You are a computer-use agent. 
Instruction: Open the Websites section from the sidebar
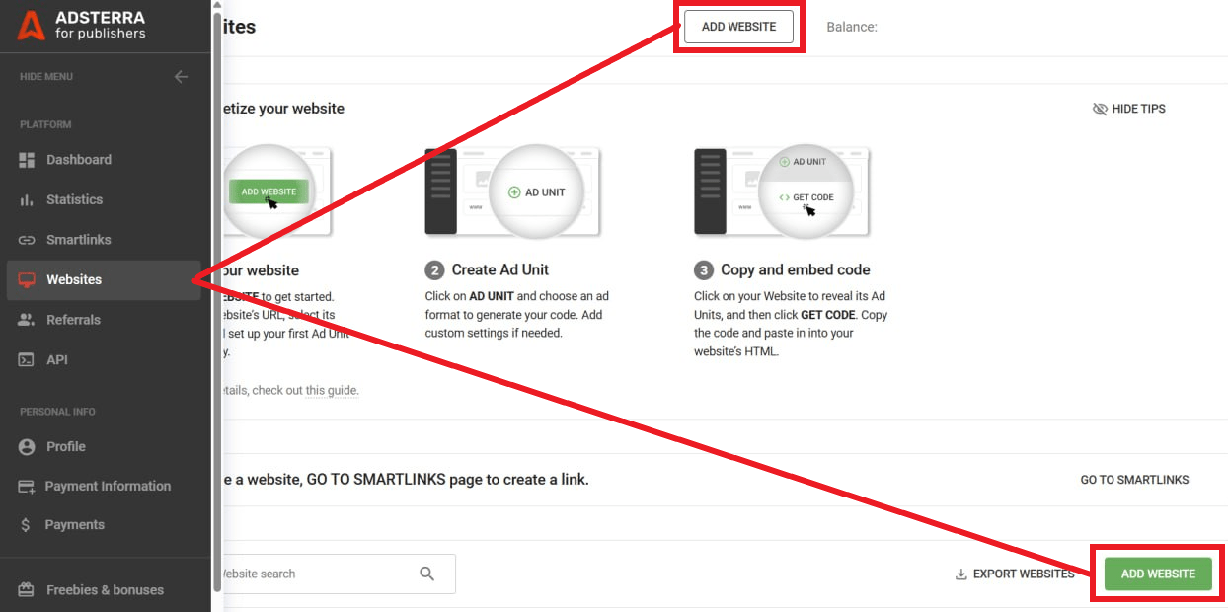(x=75, y=279)
